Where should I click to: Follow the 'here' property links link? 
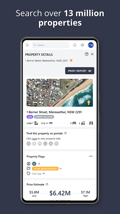point(35,139)
